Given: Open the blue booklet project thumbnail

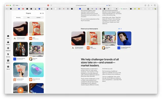Looking at the screenshot, I should [36, 88].
